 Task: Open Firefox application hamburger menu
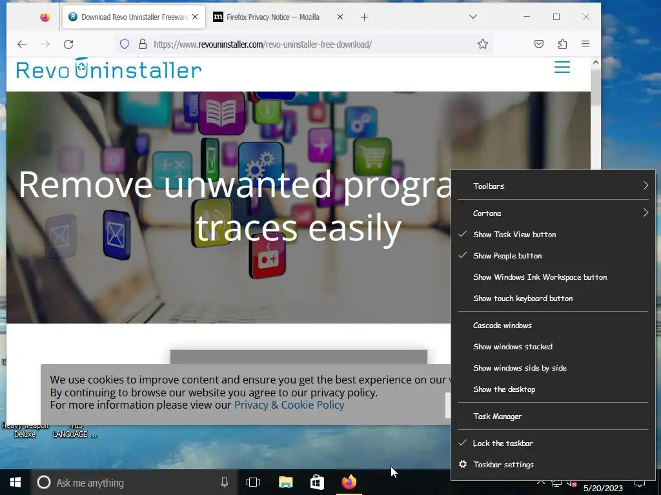point(585,44)
